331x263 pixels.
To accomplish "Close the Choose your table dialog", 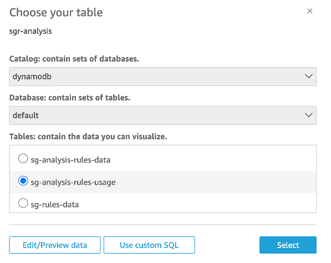I will [x=310, y=11].
